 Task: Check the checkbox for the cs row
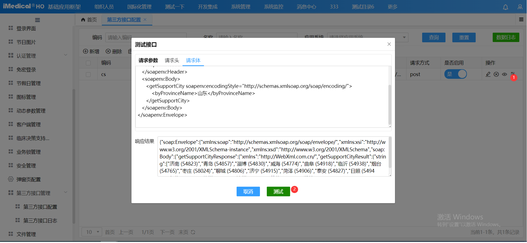pos(88,74)
